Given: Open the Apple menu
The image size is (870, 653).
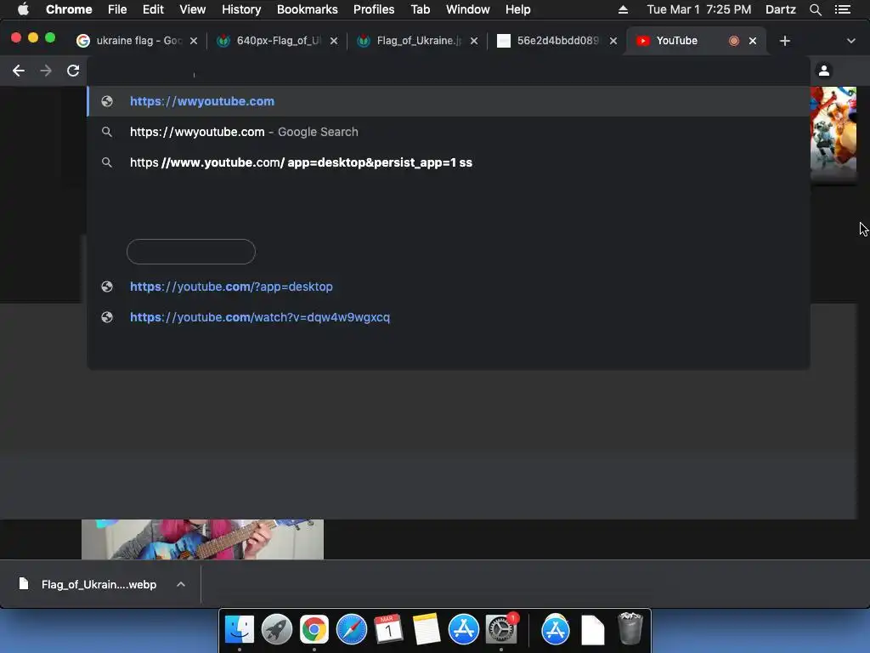Looking at the screenshot, I should point(23,9).
